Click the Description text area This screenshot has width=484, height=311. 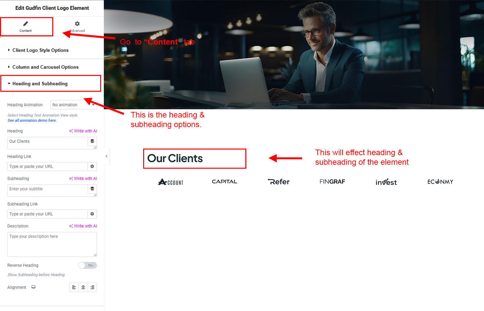(x=52, y=244)
